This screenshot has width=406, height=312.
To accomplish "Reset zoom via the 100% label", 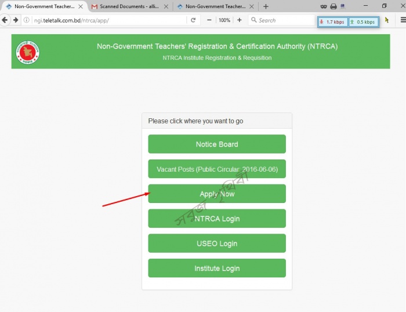I will 224,20.
